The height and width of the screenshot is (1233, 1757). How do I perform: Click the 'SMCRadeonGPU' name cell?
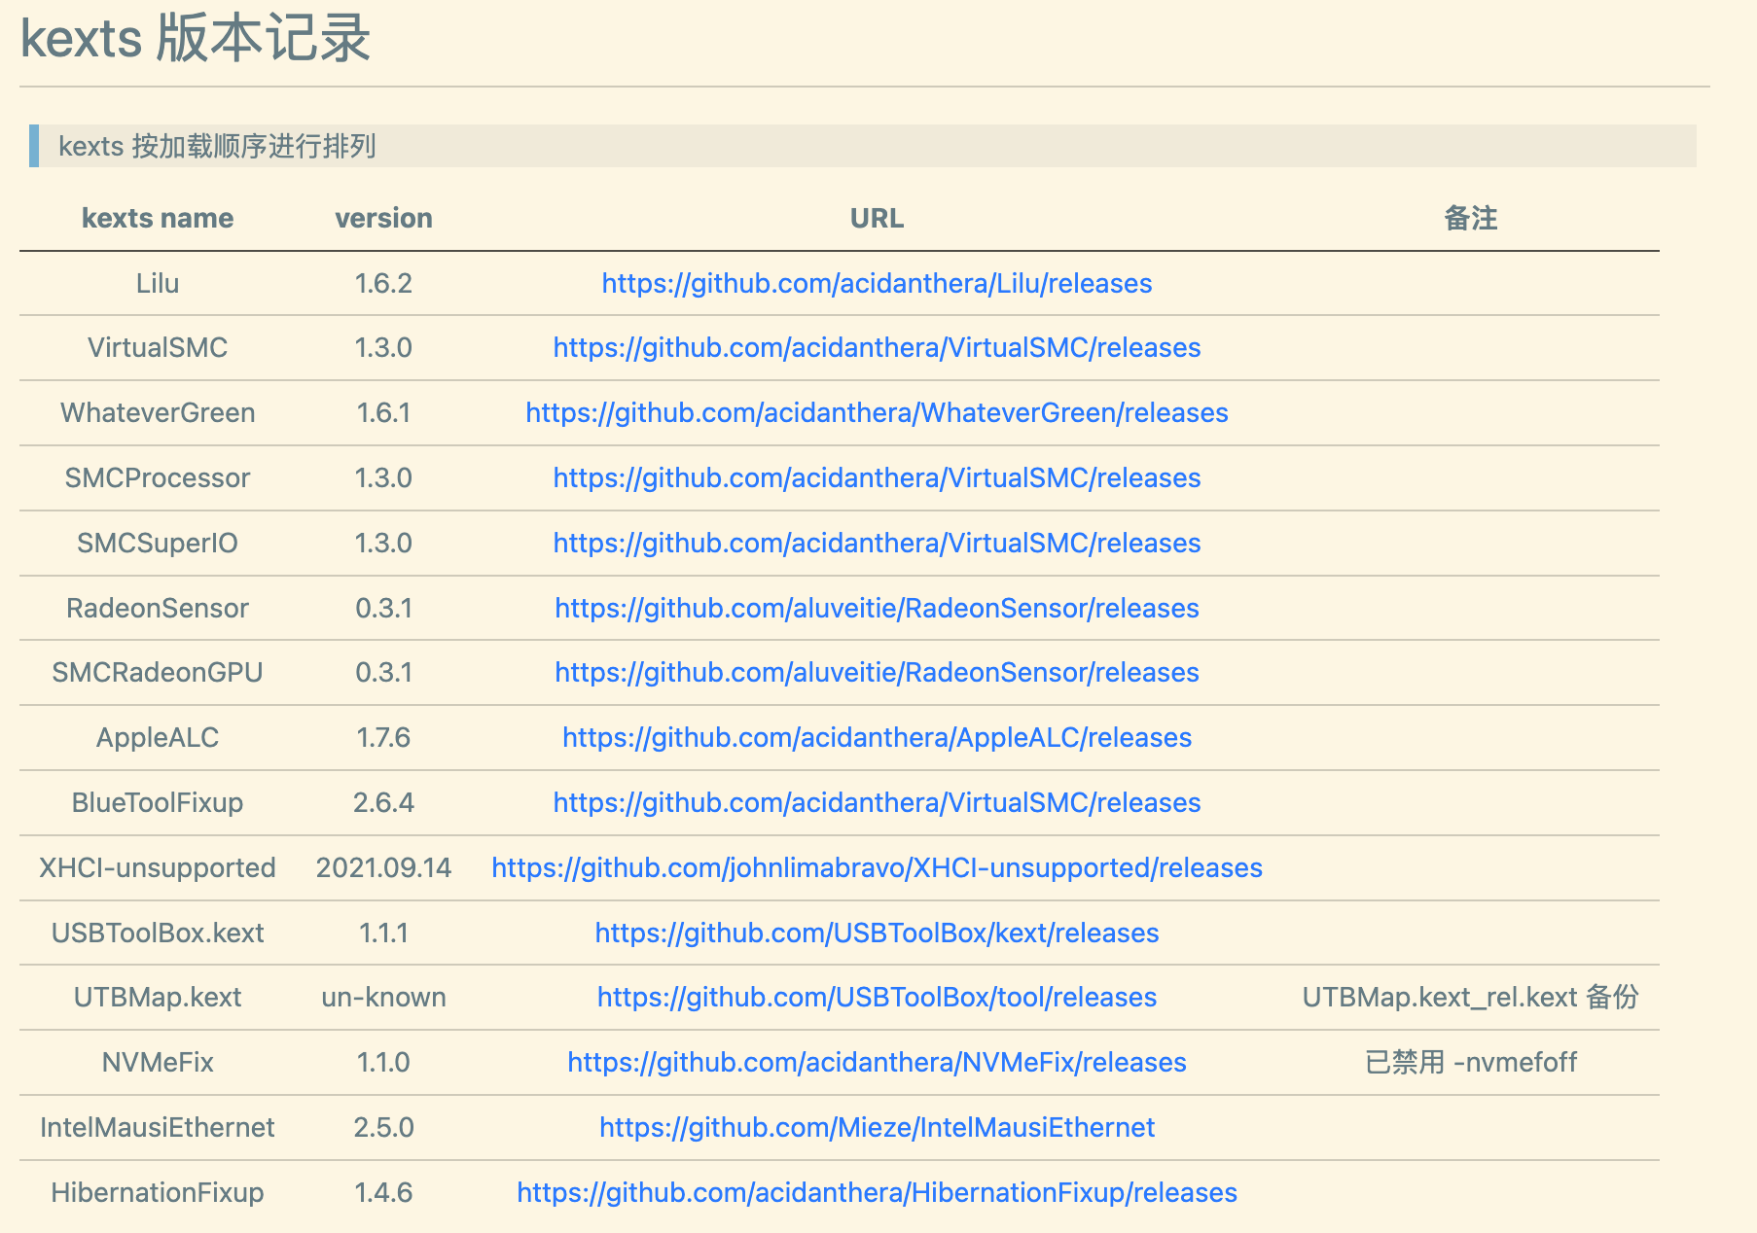158,672
